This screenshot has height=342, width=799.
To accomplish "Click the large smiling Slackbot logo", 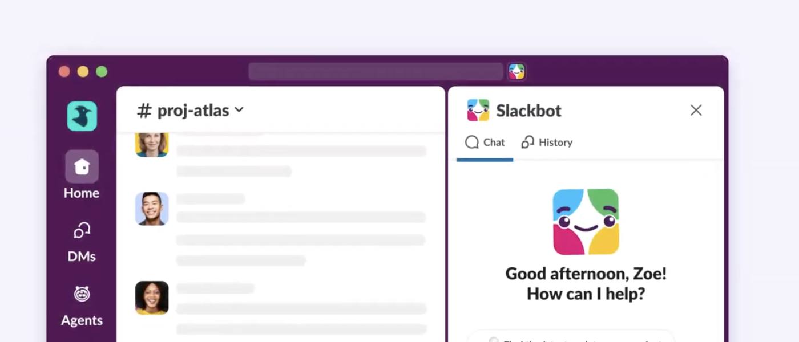I will coord(586,222).
